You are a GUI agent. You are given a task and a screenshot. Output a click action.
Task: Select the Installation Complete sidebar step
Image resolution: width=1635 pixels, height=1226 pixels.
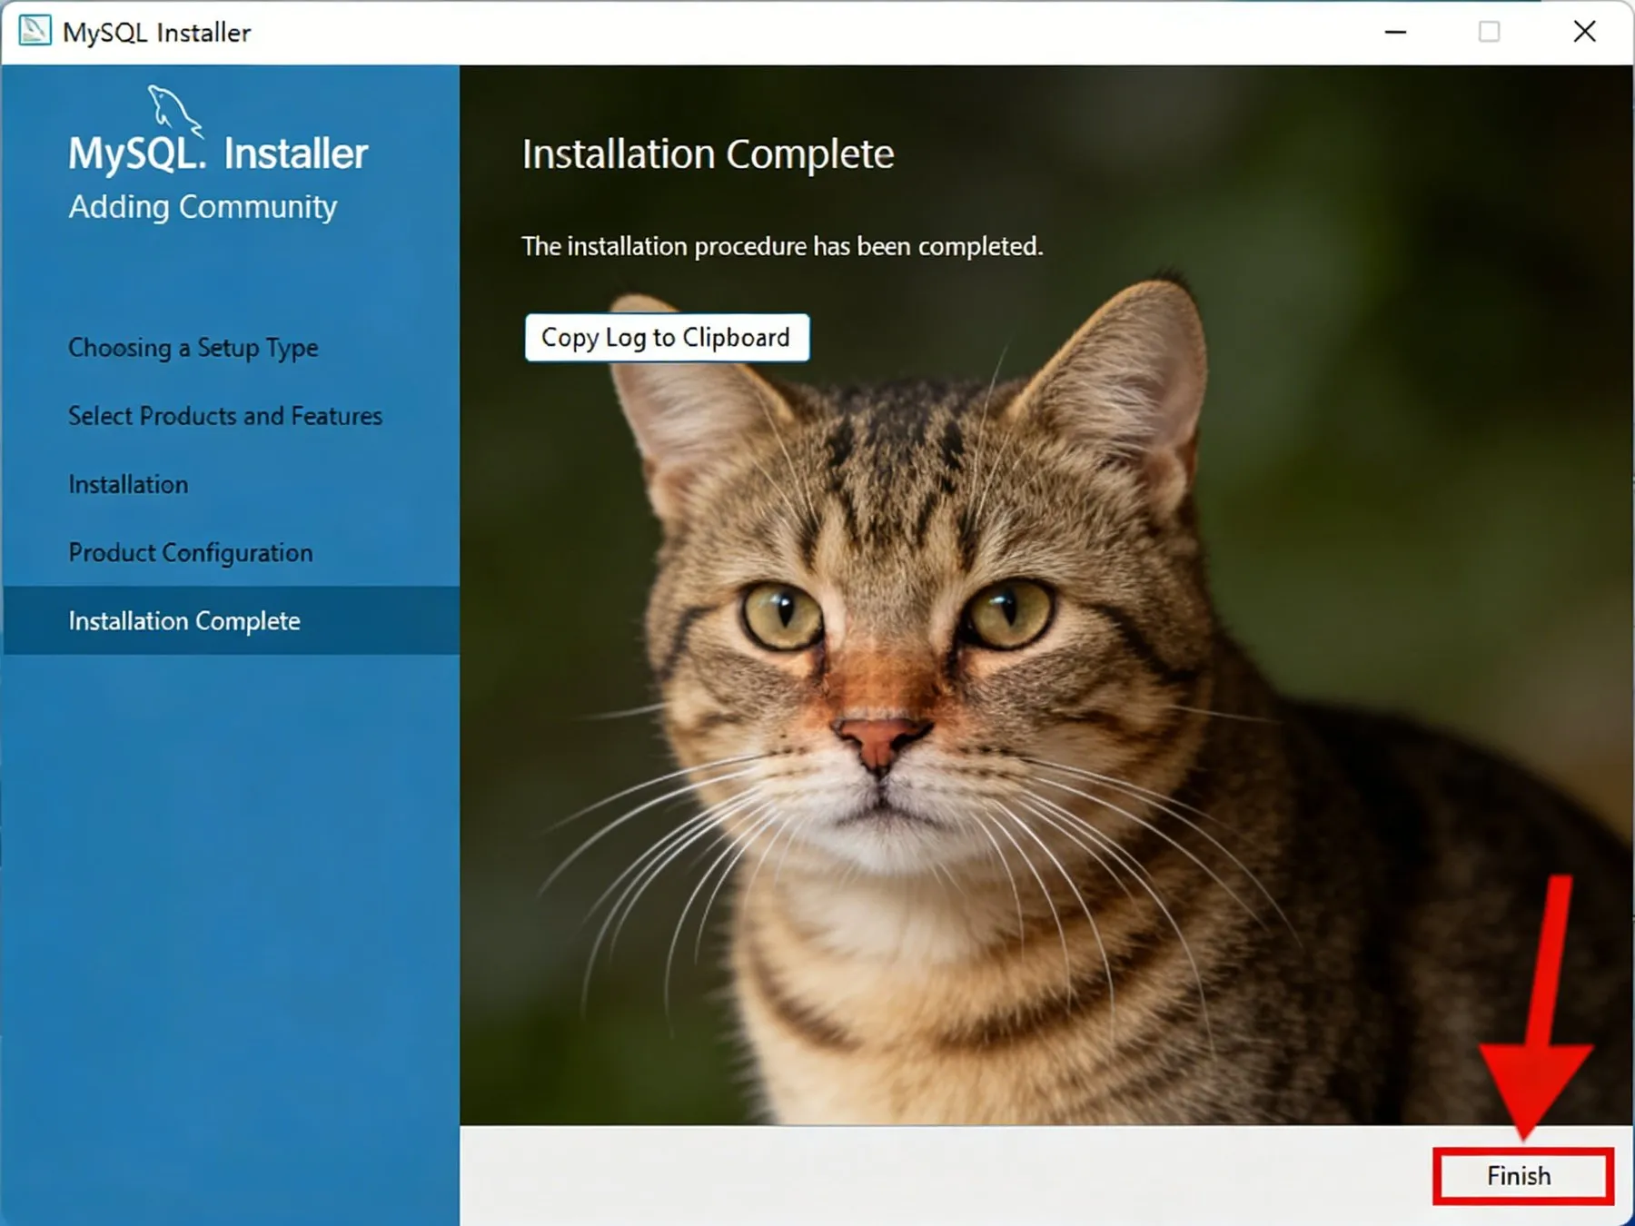tap(231, 620)
